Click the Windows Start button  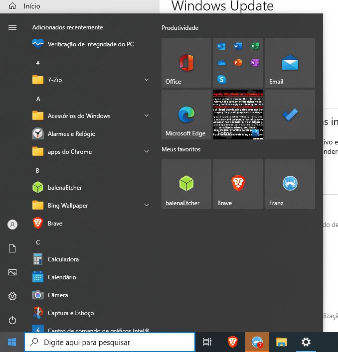[12, 342]
